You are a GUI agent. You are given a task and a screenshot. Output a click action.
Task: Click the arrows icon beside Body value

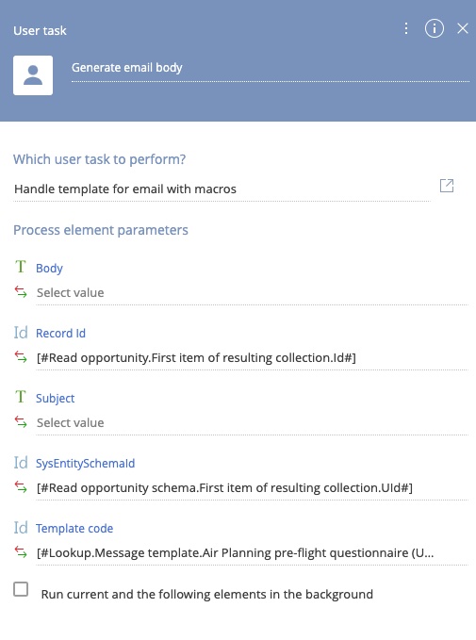click(x=21, y=292)
